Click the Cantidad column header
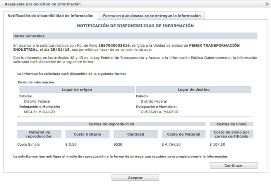This screenshot has width=271, height=184. click(x=135, y=134)
